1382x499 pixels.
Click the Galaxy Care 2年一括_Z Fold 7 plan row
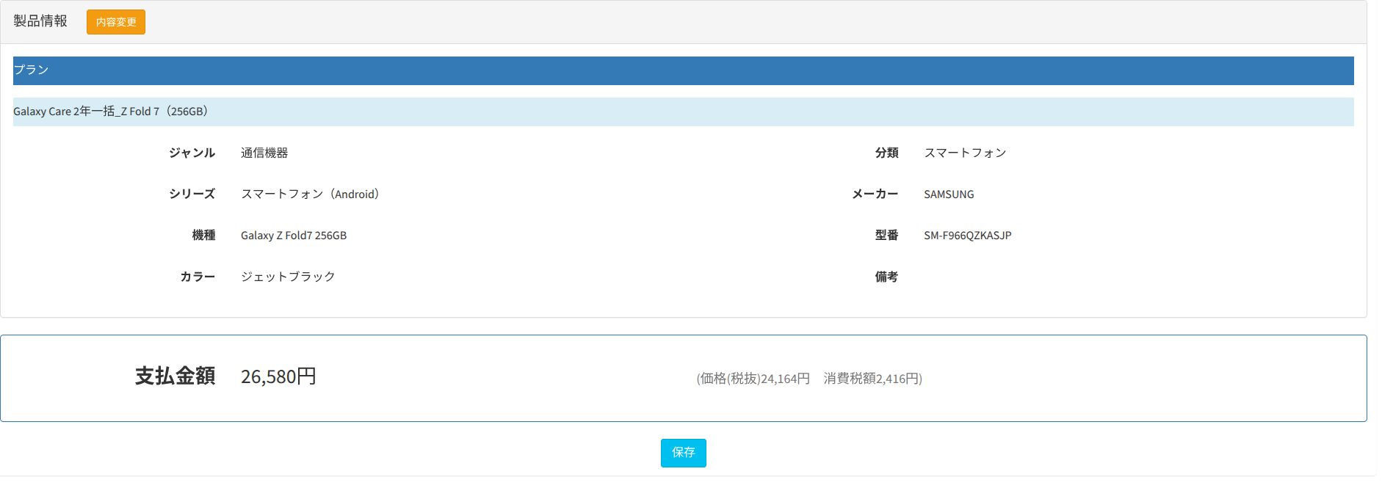[683, 112]
